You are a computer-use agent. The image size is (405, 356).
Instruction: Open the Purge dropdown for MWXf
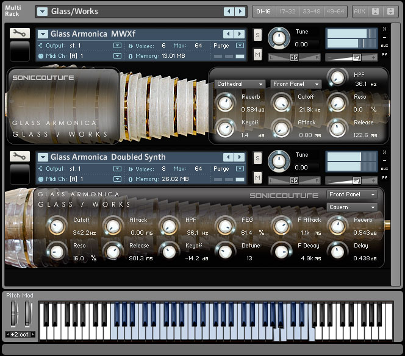240,46
